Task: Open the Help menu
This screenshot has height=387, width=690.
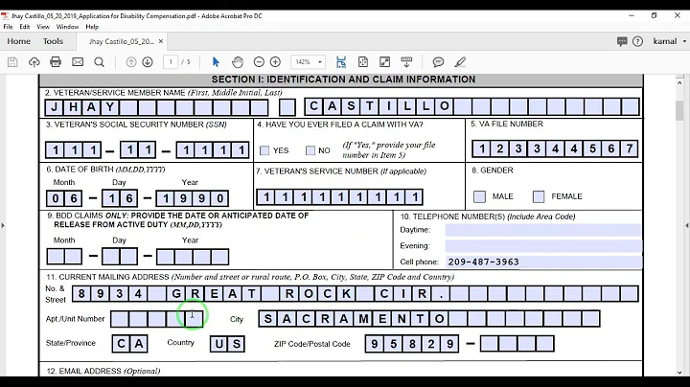Action: pos(92,27)
